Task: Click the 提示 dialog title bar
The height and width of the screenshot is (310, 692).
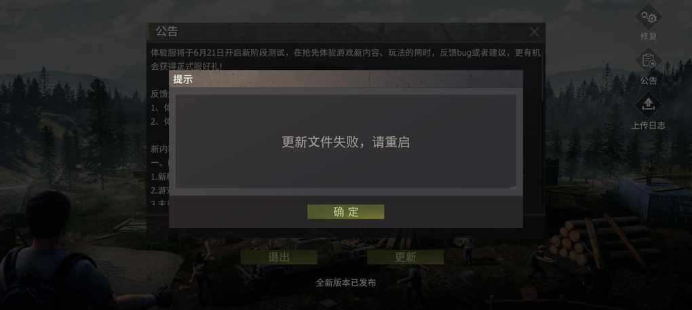Action: point(346,79)
